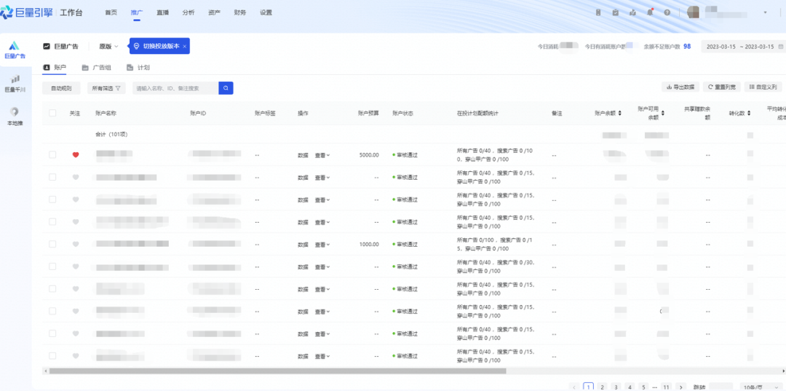The image size is (786, 391).
Task: Go to page 11
Action: (x=666, y=387)
